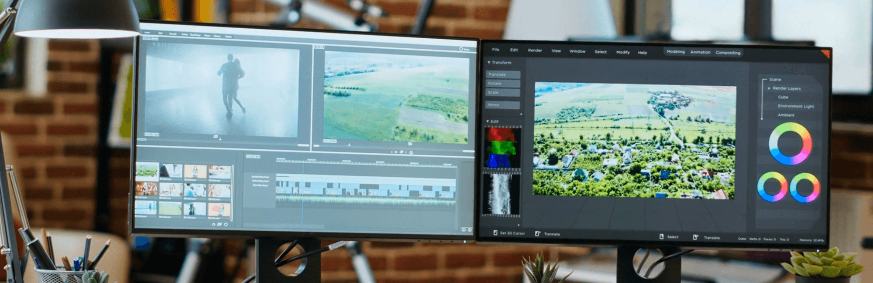
Task: Select Ambient in the outliner
Action: pyautogui.click(x=786, y=115)
